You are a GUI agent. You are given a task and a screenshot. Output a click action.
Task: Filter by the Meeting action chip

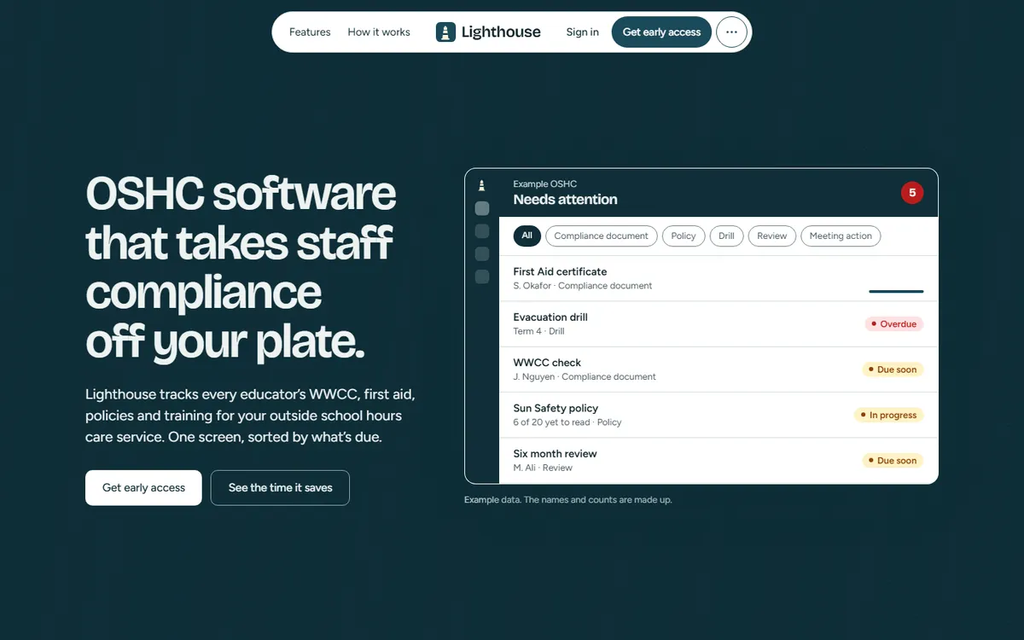pyautogui.click(x=841, y=236)
